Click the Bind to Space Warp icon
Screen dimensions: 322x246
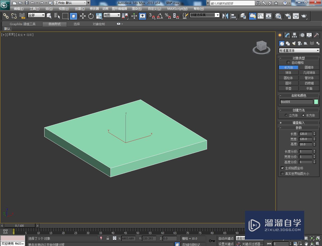tap(22, 16)
